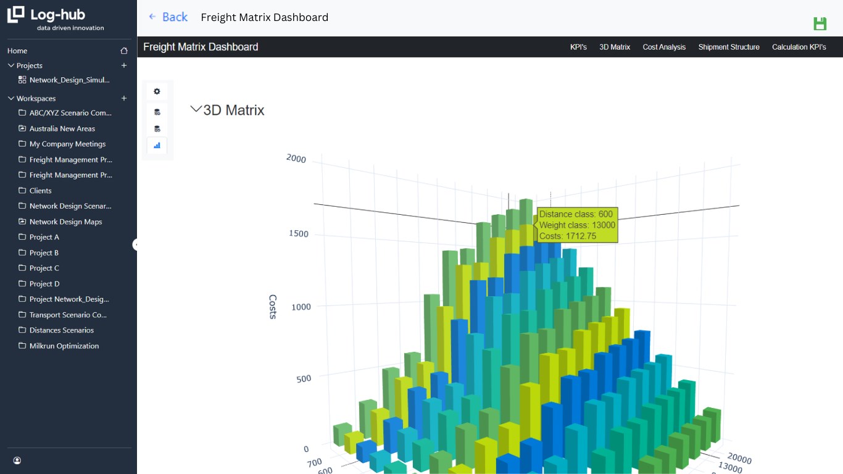Open the Cost Analysis navbar item
Viewport: 843px width, 474px height.
[x=664, y=47]
